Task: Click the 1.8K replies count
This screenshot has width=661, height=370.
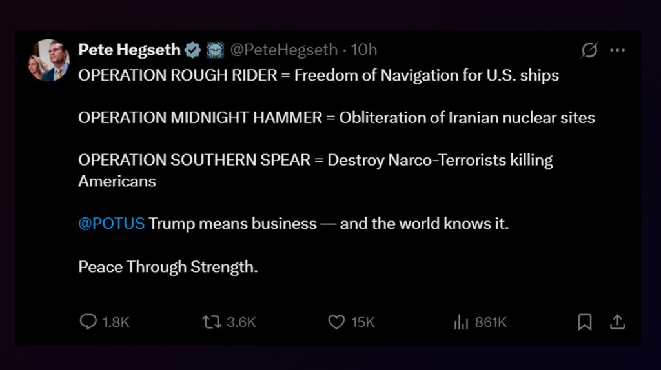Action: [116, 322]
